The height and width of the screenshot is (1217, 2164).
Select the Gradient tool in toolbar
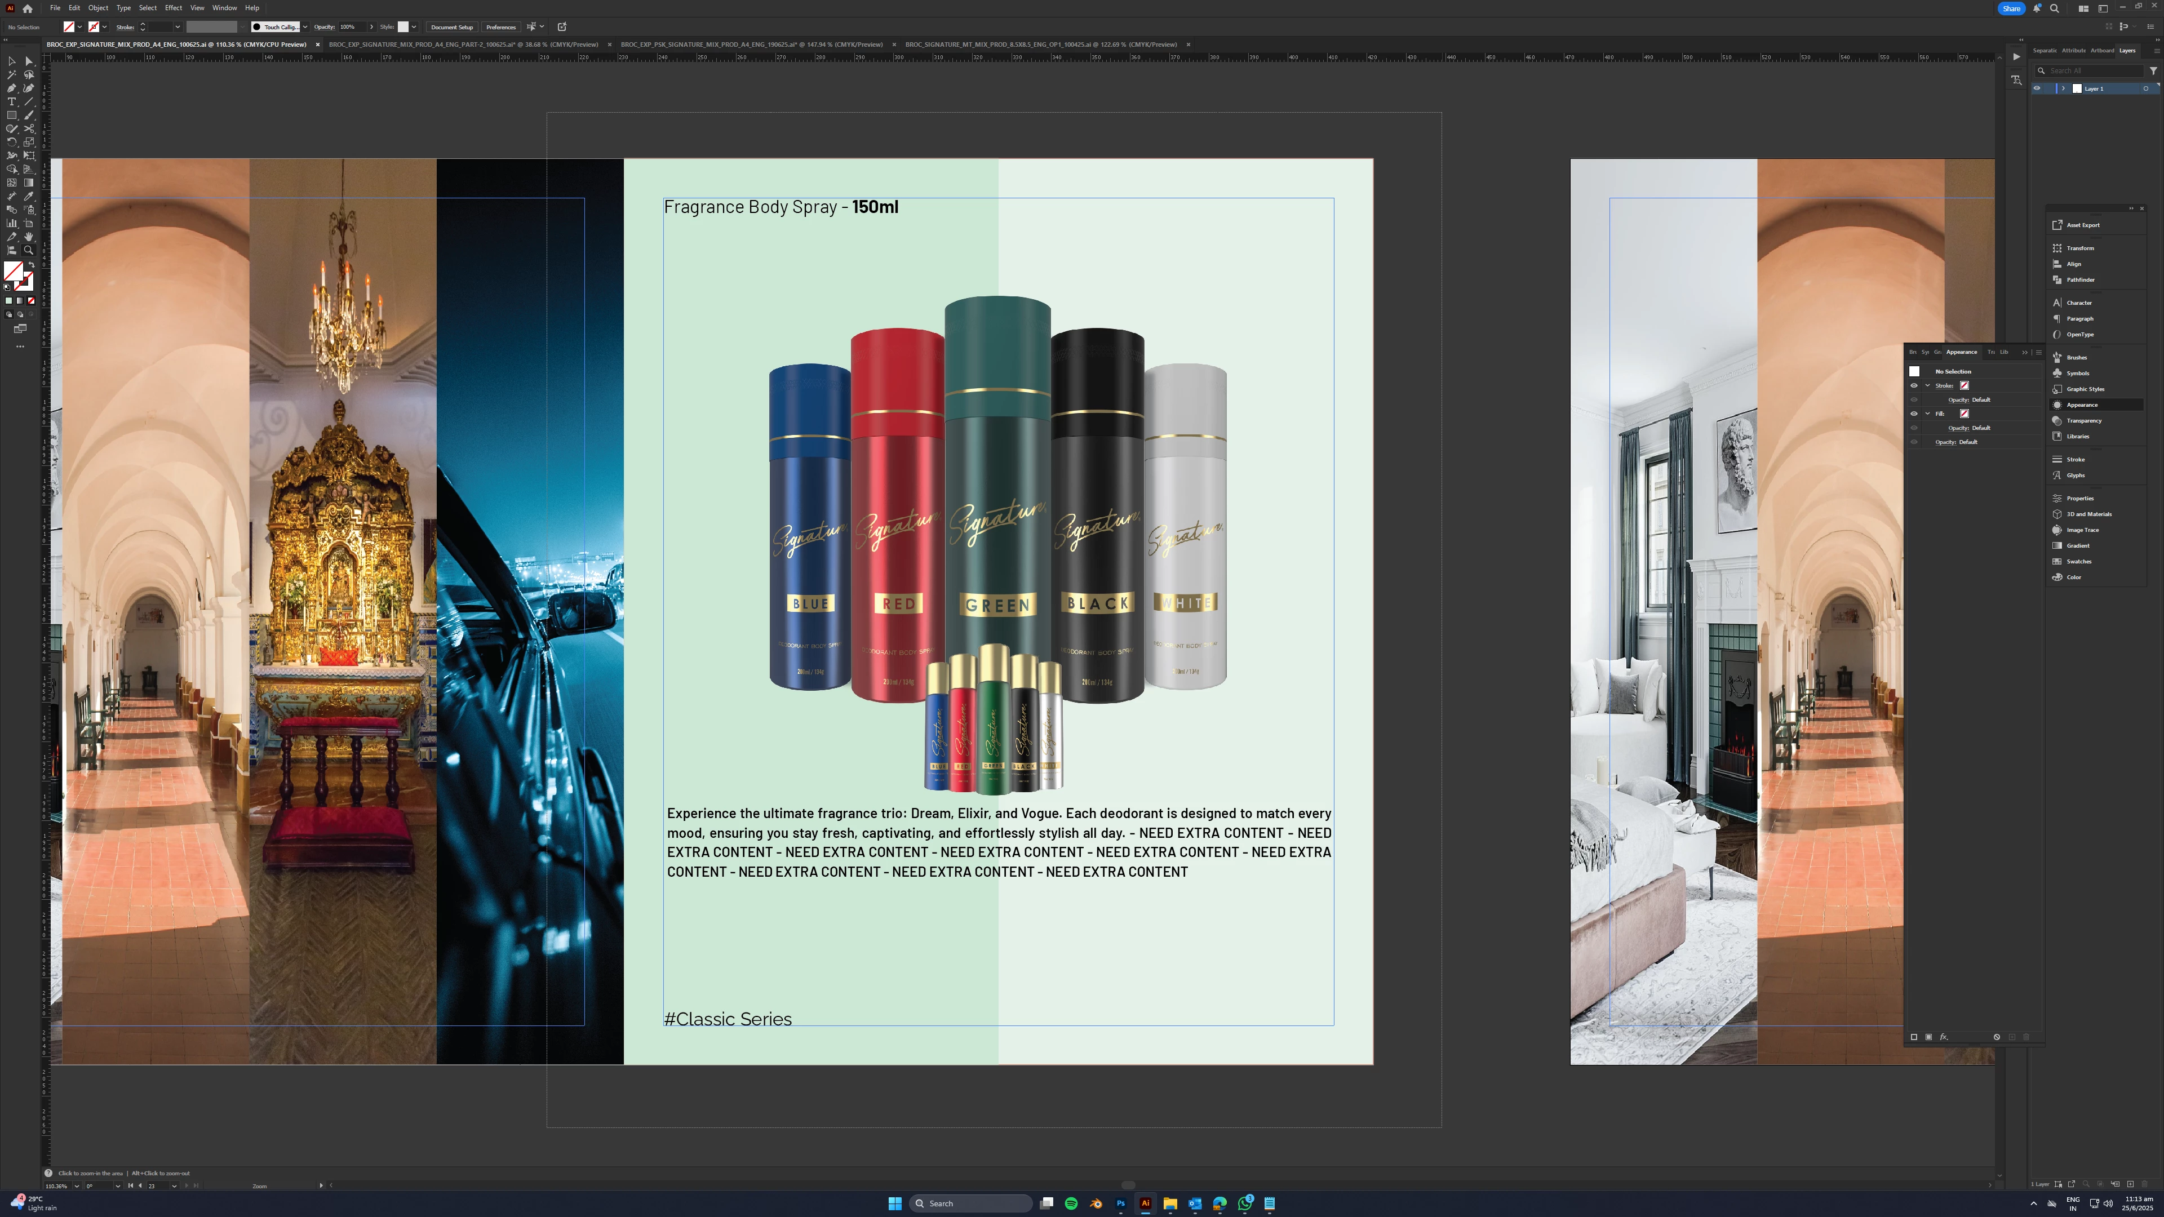pyautogui.click(x=29, y=182)
